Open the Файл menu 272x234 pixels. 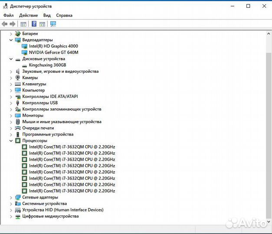9,15
